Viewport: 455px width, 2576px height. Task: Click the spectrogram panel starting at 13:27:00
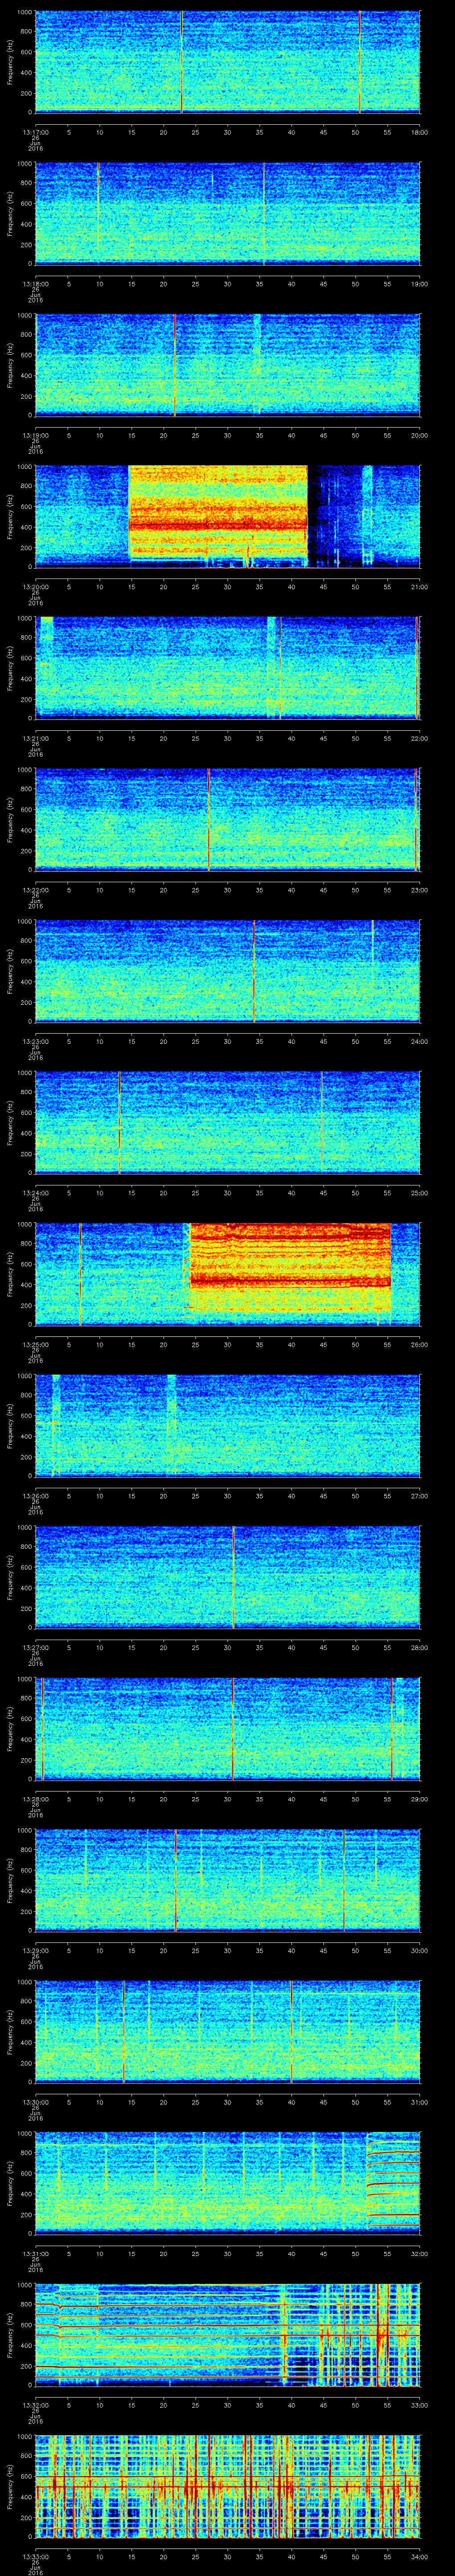(x=227, y=1578)
